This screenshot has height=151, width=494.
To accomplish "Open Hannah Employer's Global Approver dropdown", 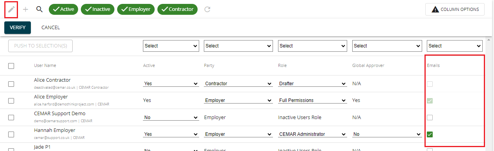I will pos(387,134).
